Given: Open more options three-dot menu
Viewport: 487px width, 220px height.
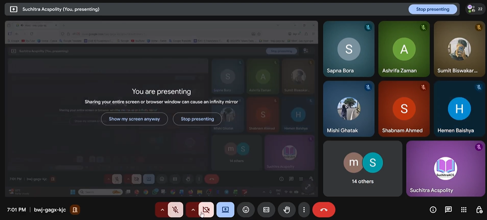Looking at the screenshot, I should coord(304,210).
